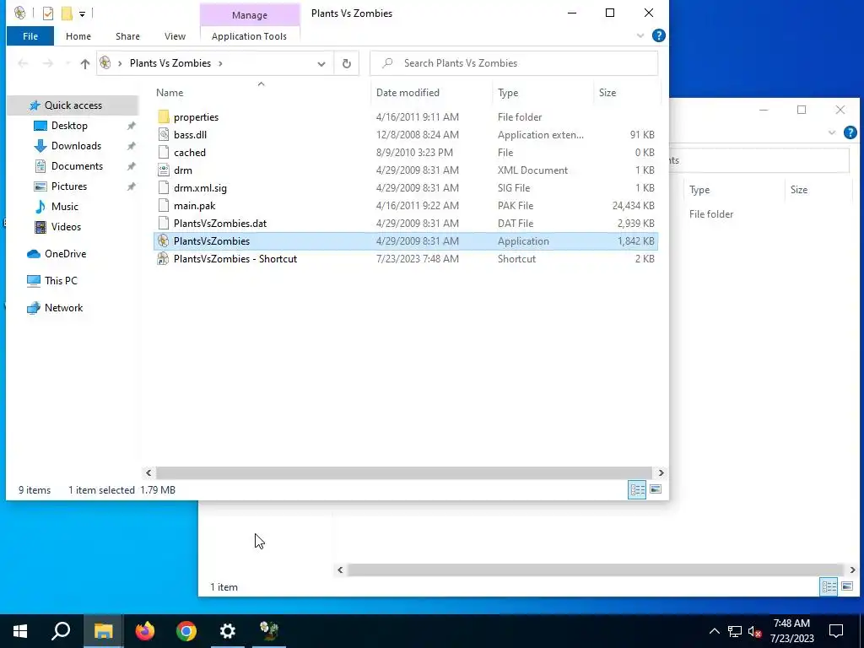The image size is (864, 648).
Task: Go back to previous folder
Action: (23, 63)
